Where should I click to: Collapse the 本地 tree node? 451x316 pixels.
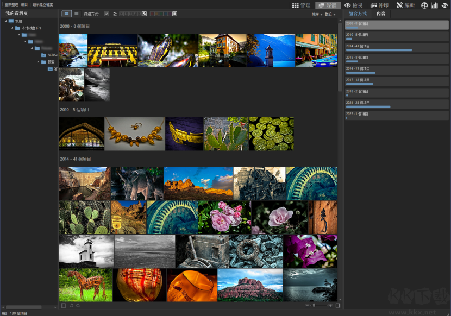(6, 21)
